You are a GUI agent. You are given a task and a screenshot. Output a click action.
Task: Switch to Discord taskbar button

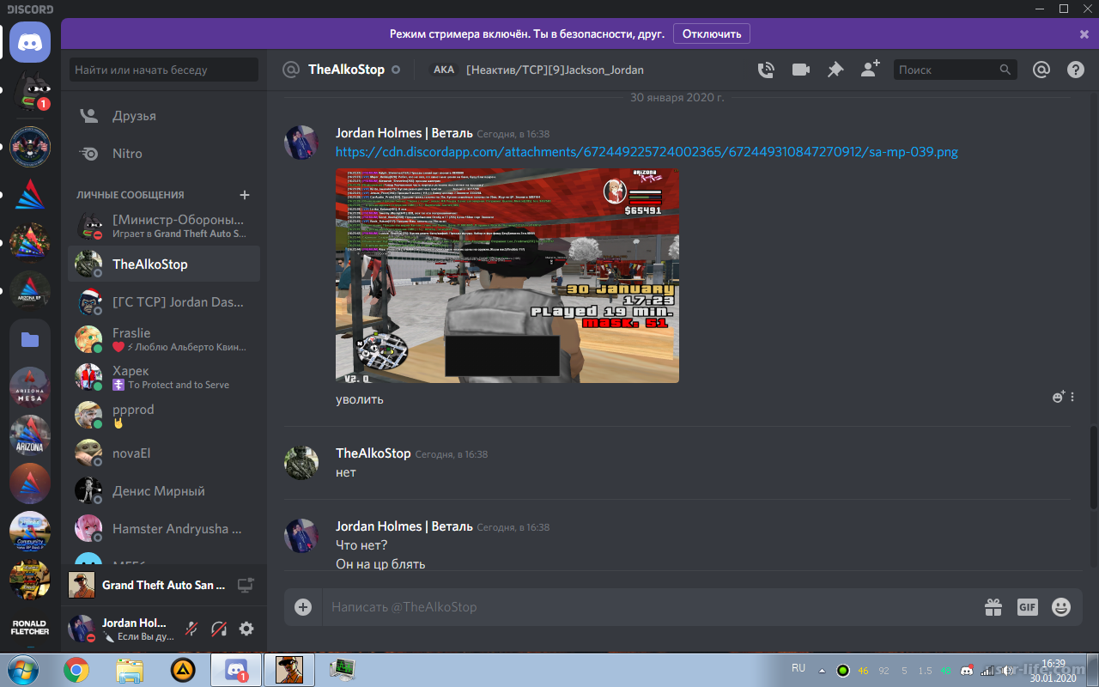point(236,670)
